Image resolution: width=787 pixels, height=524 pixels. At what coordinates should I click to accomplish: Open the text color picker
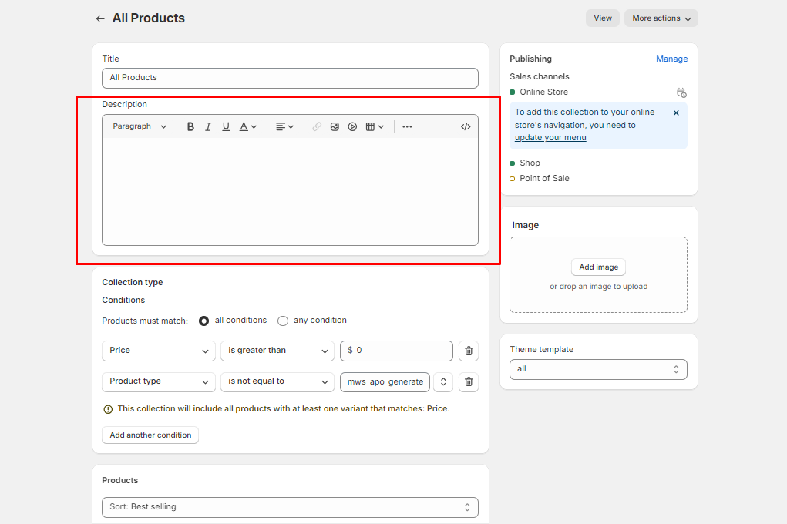point(247,126)
